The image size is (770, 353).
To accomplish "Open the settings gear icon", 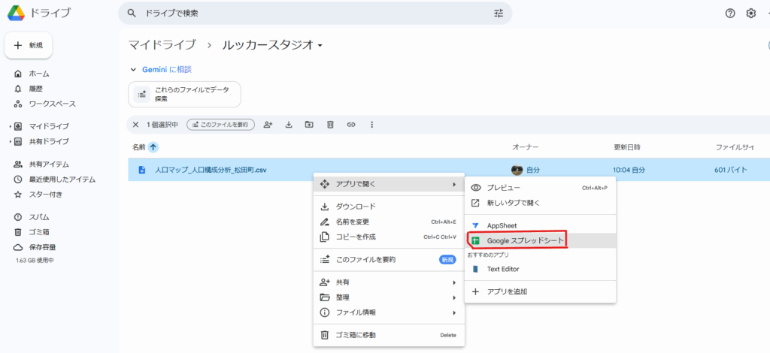I will [750, 14].
